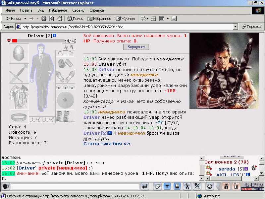Click the speaking head chat icon
This screenshot has height=199, width=265.
[x=6, y=186]
